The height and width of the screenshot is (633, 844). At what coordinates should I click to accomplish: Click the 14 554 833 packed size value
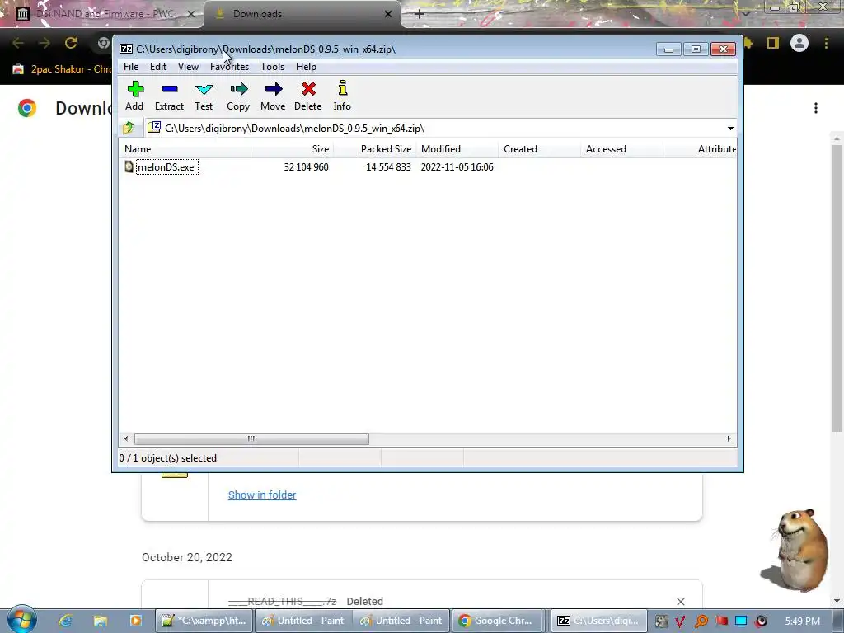388,166
